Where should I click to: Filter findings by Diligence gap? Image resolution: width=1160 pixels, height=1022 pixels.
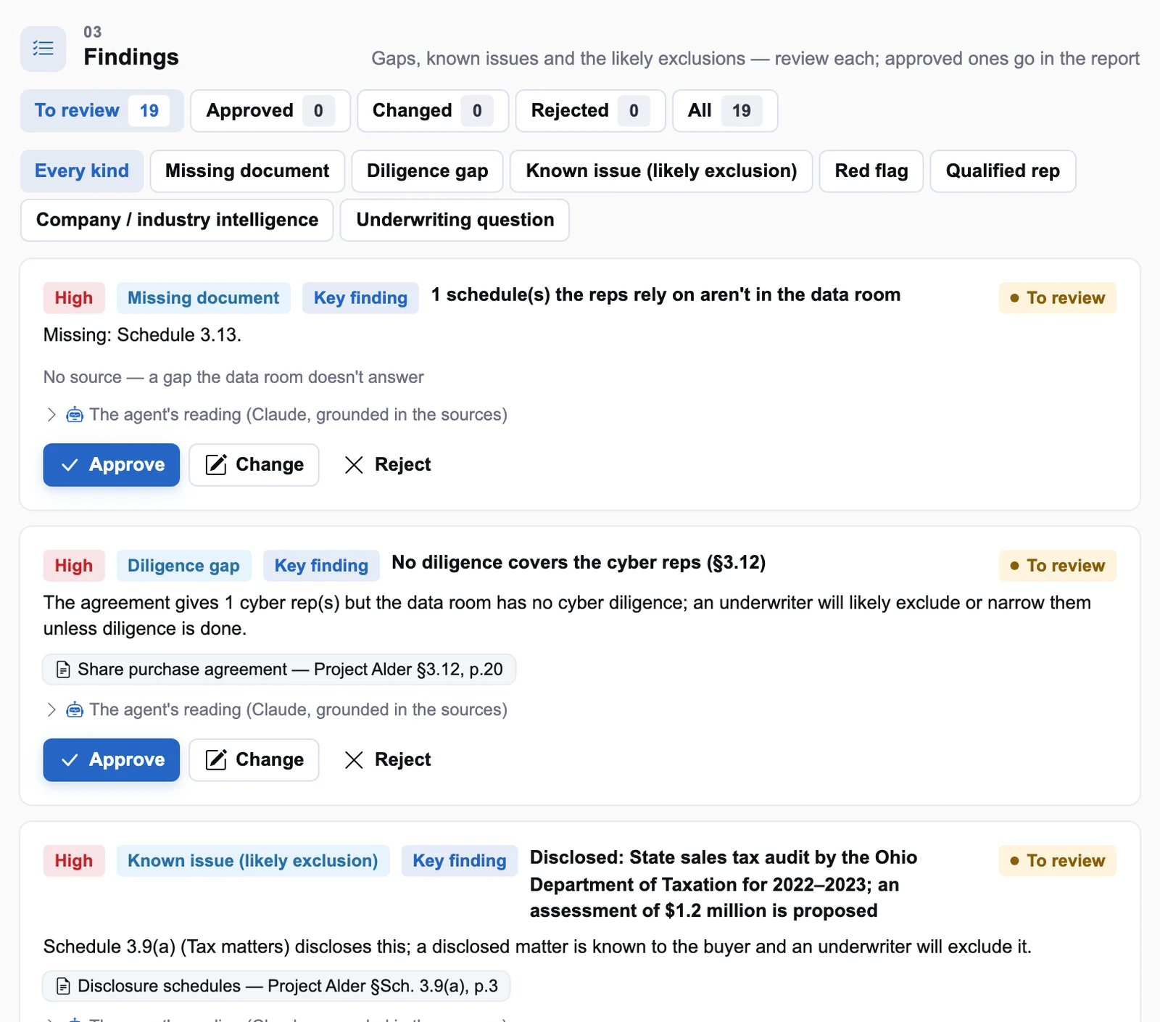428,171
